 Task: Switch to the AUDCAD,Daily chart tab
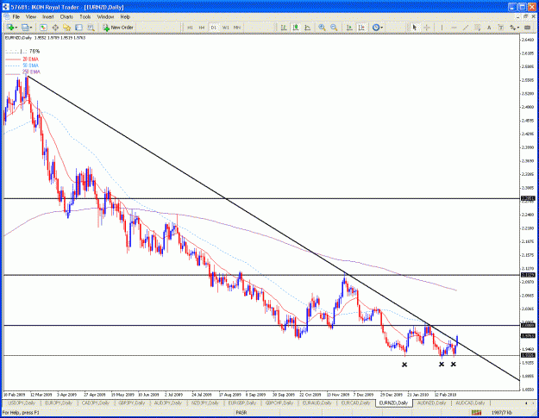coord(470,402)
